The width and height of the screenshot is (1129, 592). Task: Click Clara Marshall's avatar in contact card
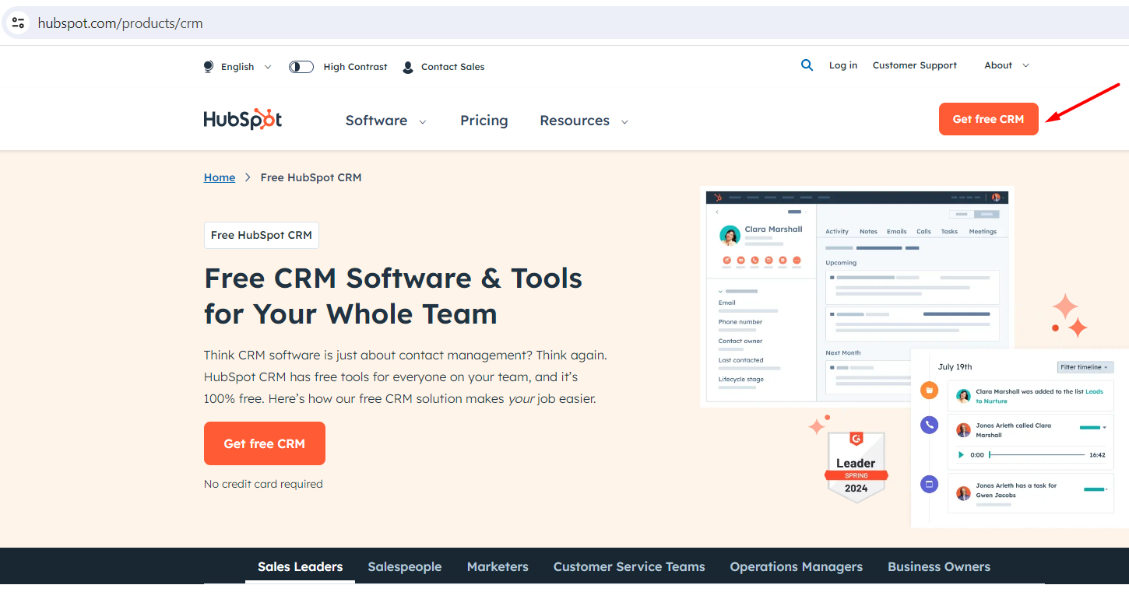tap(730, 235)
